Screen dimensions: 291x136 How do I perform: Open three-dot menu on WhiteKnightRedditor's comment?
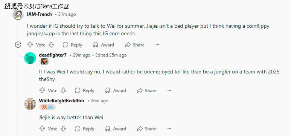pyautogui.click(x=169, y=129)
